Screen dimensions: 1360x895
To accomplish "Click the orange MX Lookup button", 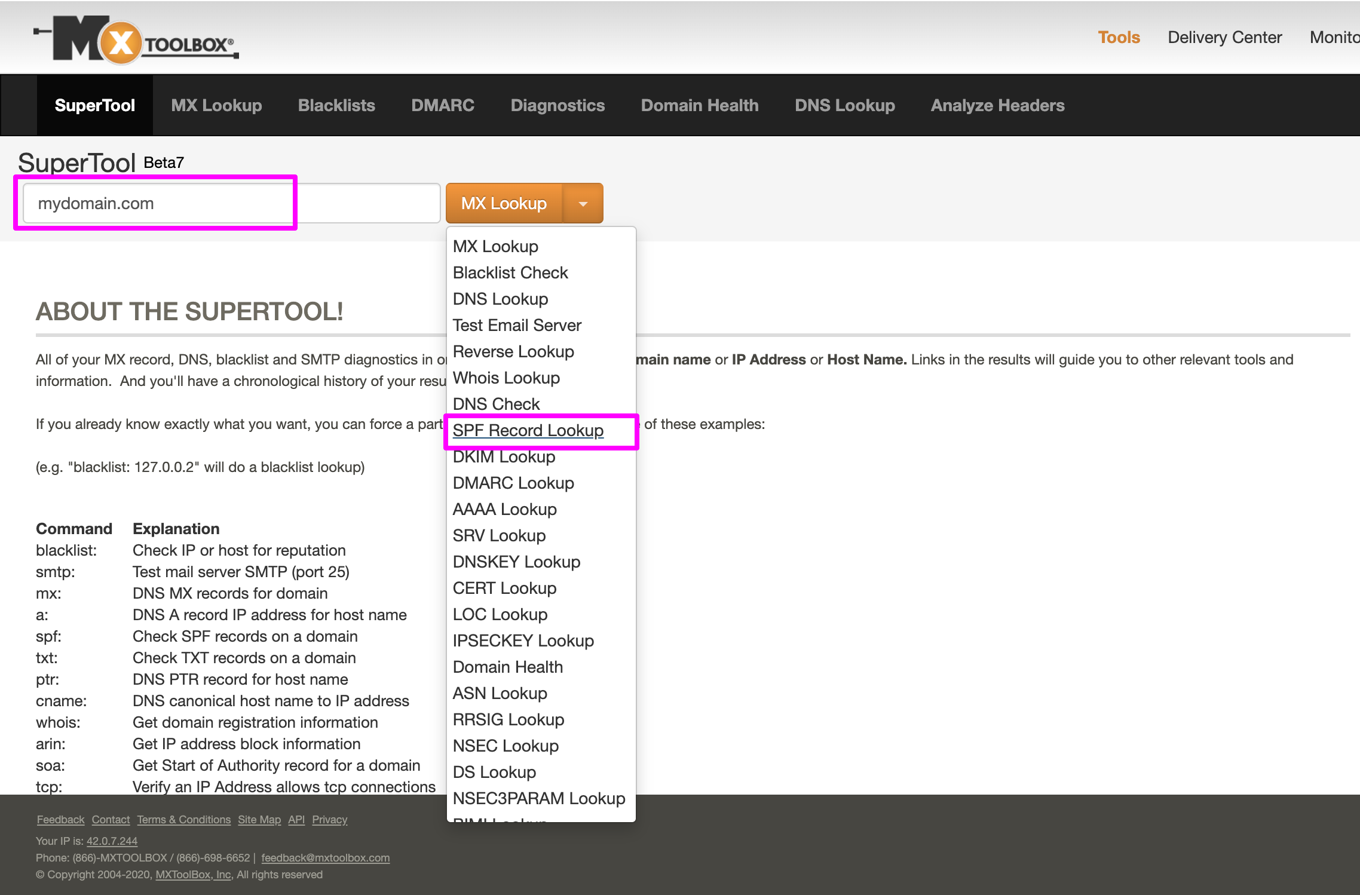I will click(x=504, y=203).
